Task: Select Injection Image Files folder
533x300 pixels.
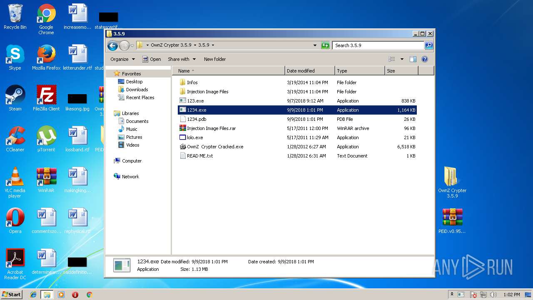Action: coord(297,92)
